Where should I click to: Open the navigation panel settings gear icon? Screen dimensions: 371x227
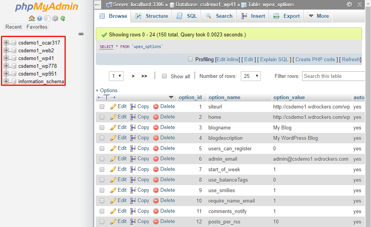tap(55, 18)
